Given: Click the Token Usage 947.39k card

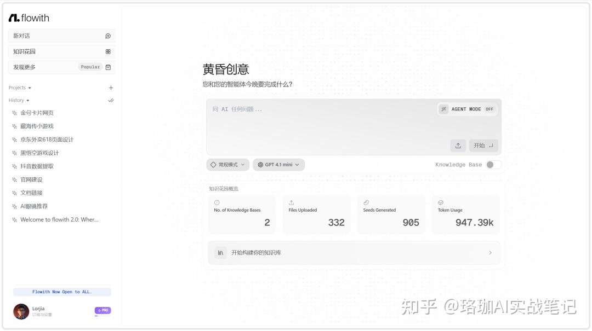Looking at the screenshot, I should click(466, 214).
